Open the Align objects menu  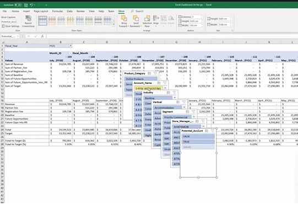pyautogui.click(x=156, y=21)
